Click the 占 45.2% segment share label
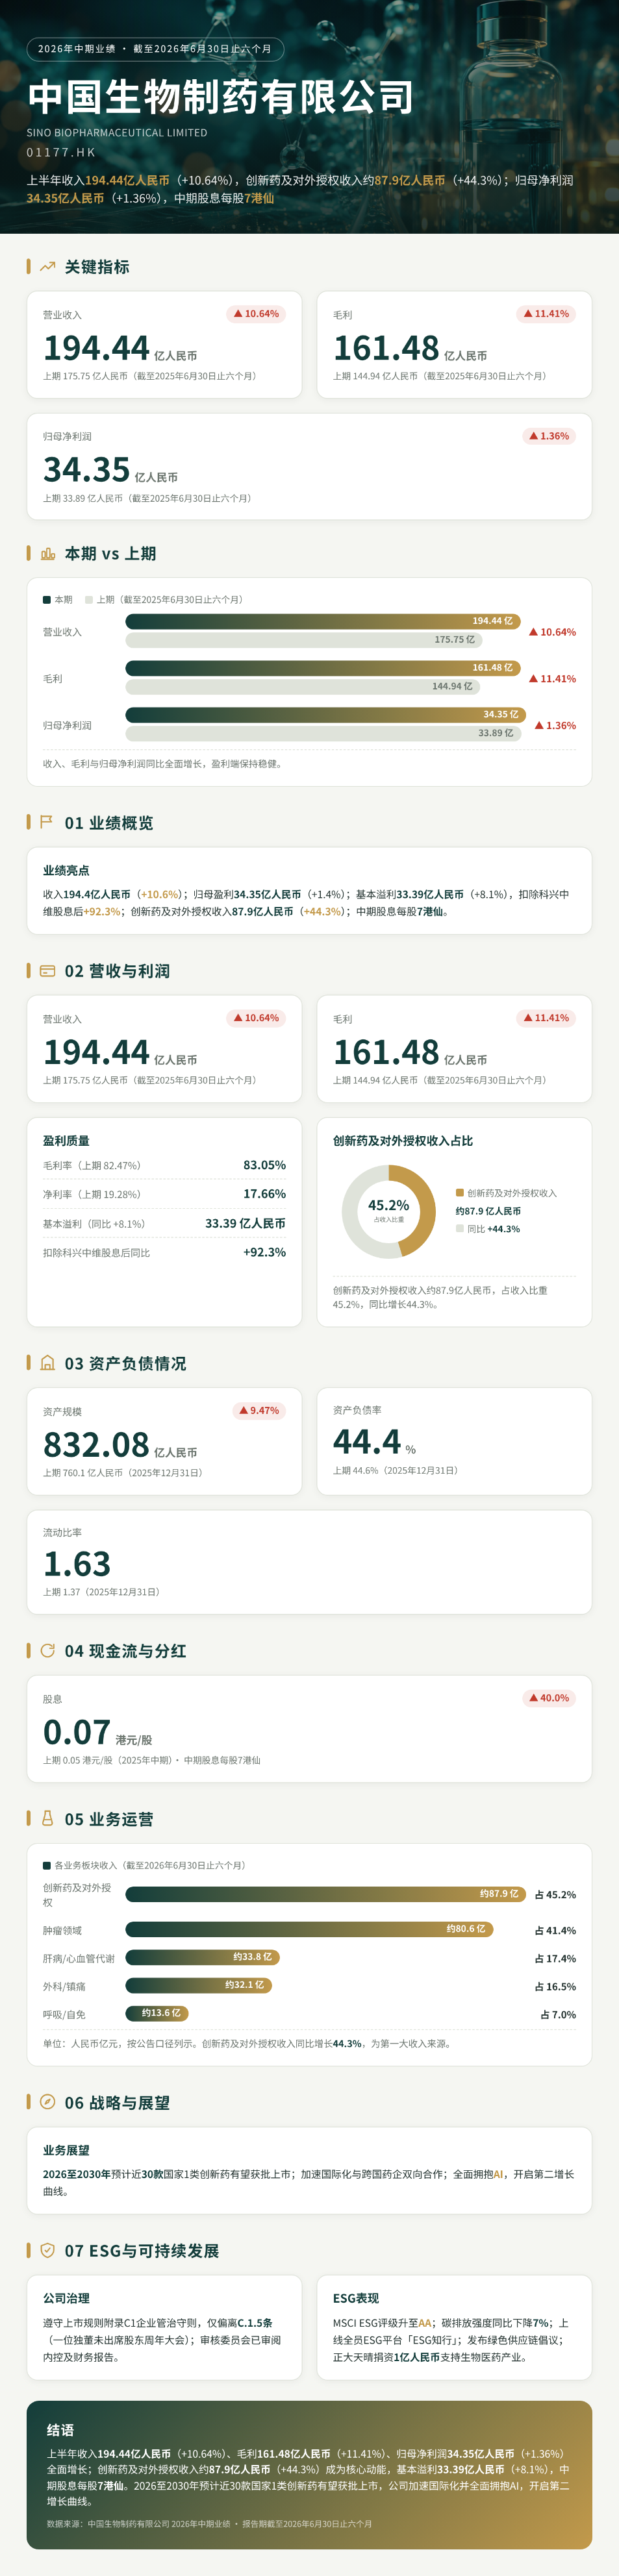The image size is (619, 2576). point(555,1895)
